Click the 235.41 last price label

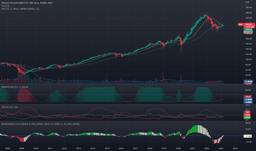tap(249, 24)
